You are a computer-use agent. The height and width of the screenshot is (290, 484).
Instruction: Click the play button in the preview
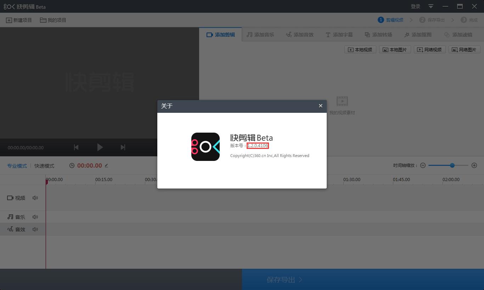pos(100,147)
